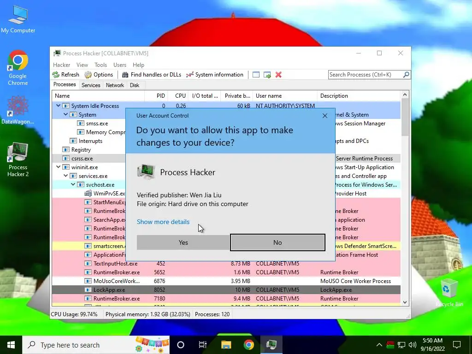Open Options via its gear icon
472x354 pixels.
point(88,75)
